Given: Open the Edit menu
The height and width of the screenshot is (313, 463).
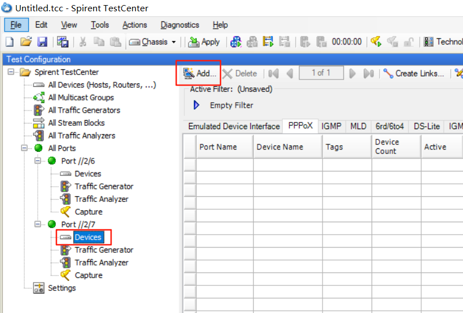Looking at the screenshot, I should (x=41, y=25).
